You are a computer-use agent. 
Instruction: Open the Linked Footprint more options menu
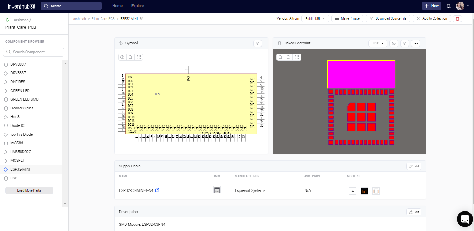tap(415, 43)
